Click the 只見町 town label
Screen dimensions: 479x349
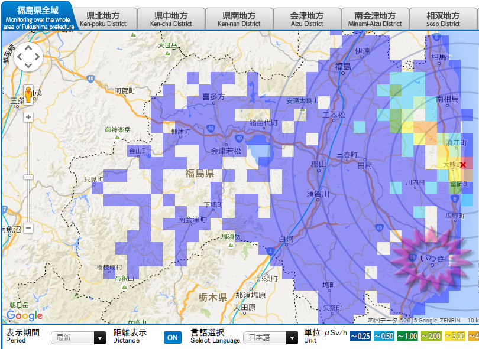[x=94, y=179]
